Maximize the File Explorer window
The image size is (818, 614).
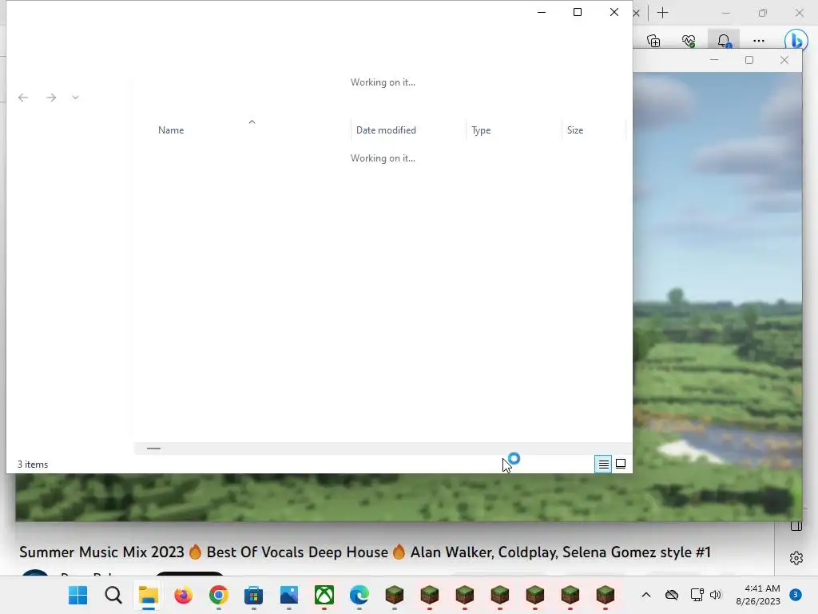tap(578, 12)
